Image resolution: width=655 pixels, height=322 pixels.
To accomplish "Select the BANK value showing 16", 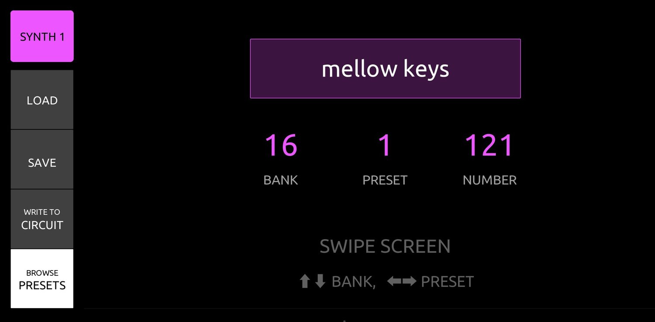I will 280,145.
